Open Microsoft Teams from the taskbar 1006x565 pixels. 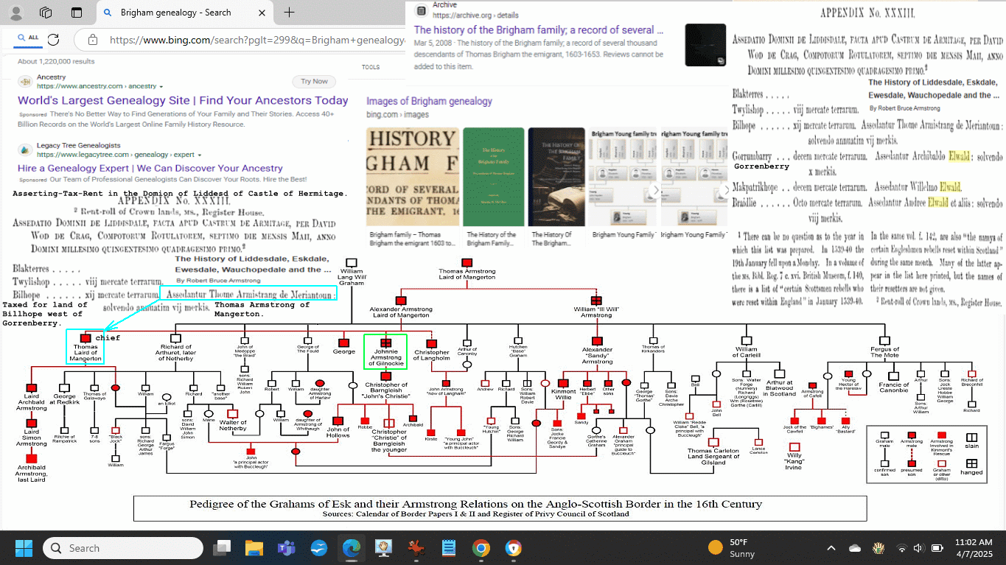[x=286, y=548]
